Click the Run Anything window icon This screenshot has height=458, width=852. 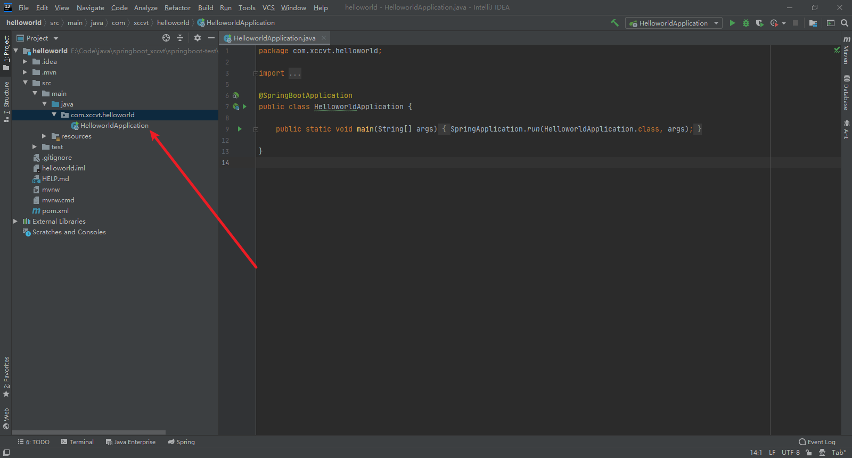[831, 23]
